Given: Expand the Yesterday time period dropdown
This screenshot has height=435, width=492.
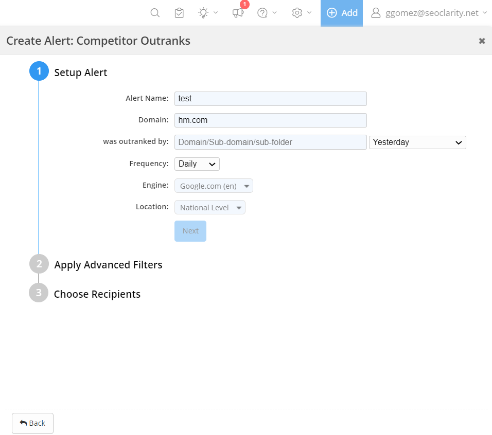Looking at the screenshot, I should click(x=417, y=142).
